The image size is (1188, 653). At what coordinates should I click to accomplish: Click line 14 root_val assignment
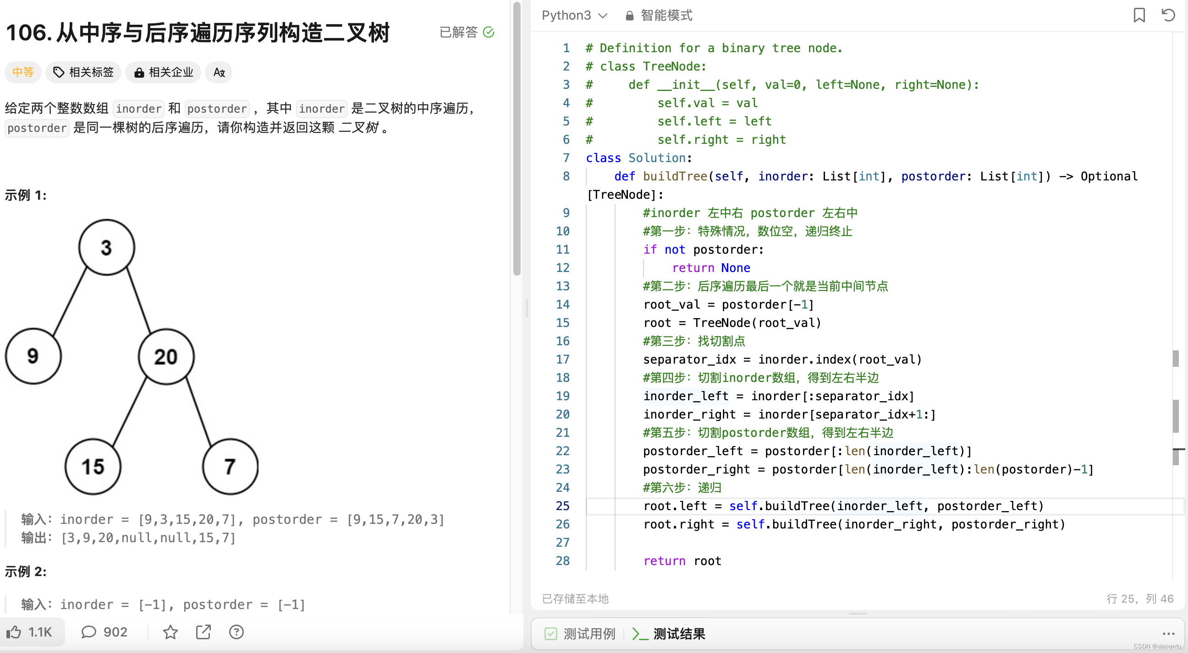tap(728, 305)
